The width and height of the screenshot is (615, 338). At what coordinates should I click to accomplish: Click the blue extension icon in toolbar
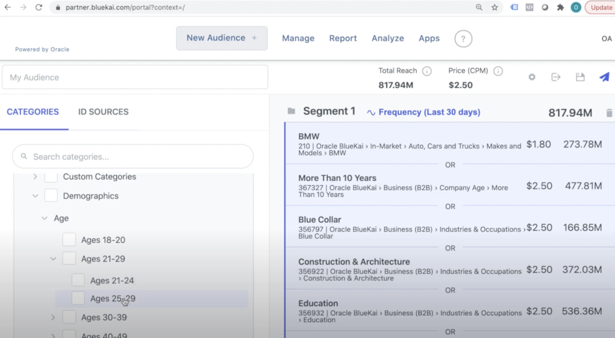(x=514, y=7)
